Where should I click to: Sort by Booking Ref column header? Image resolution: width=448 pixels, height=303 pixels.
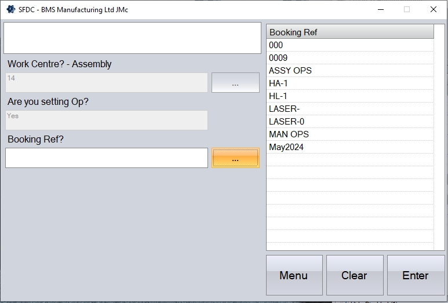point(350,32)
